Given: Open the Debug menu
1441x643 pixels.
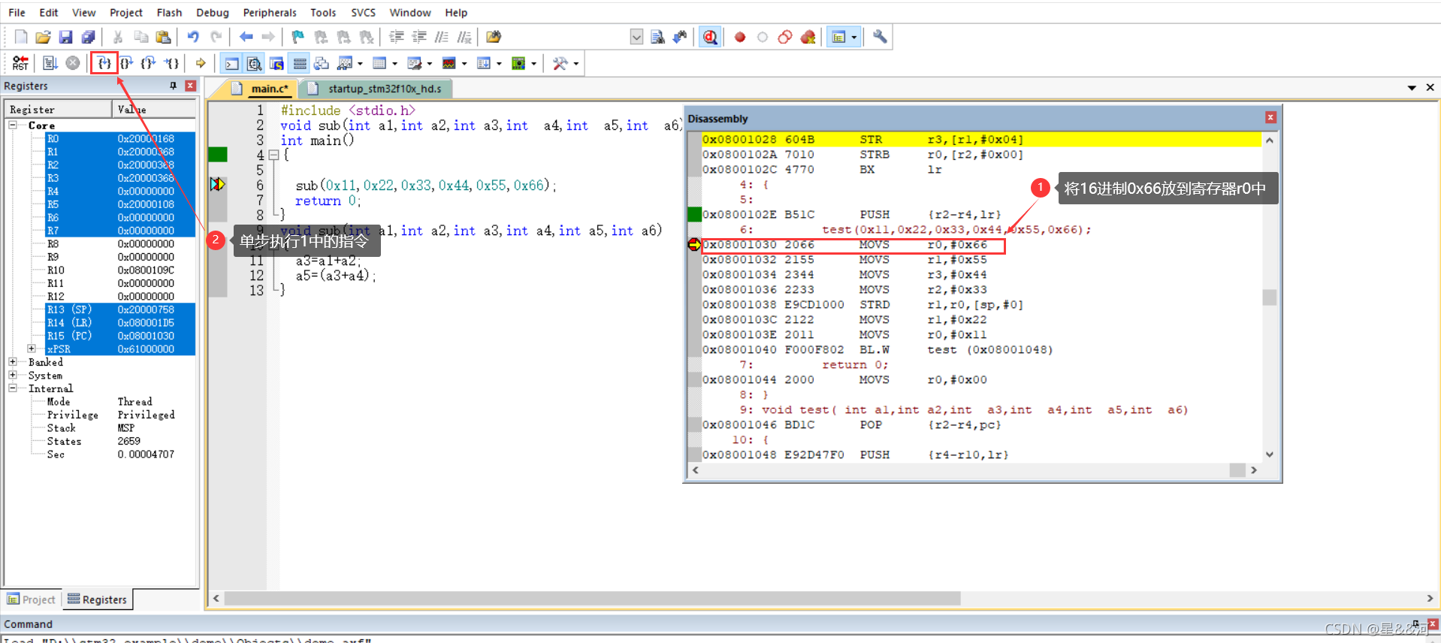Looking at the screenshot, I should [x=213, y=12].
